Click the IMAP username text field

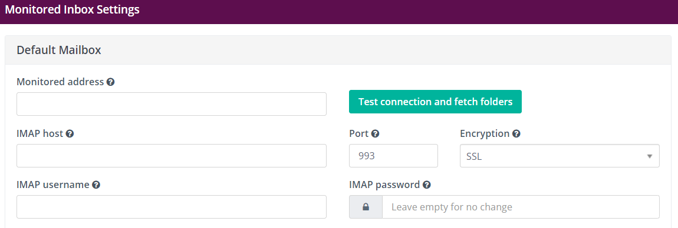click(171, 207)
